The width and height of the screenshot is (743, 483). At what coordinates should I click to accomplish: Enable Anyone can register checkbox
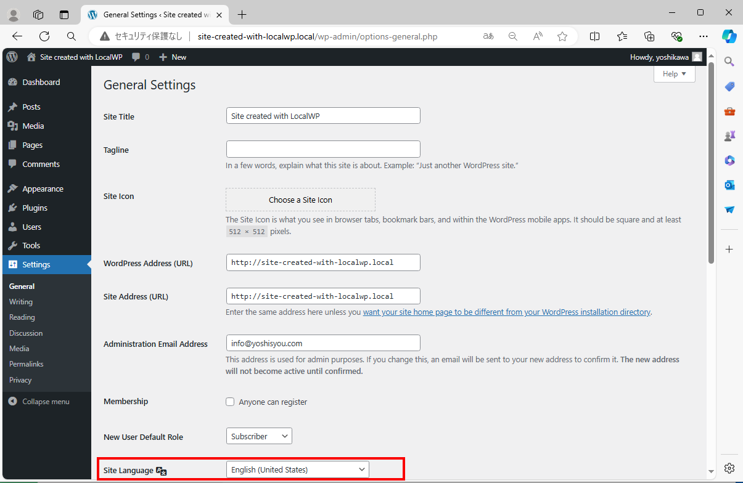(230, 402)
